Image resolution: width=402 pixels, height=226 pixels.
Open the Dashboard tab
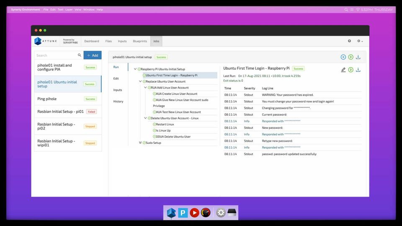point(92,41)
